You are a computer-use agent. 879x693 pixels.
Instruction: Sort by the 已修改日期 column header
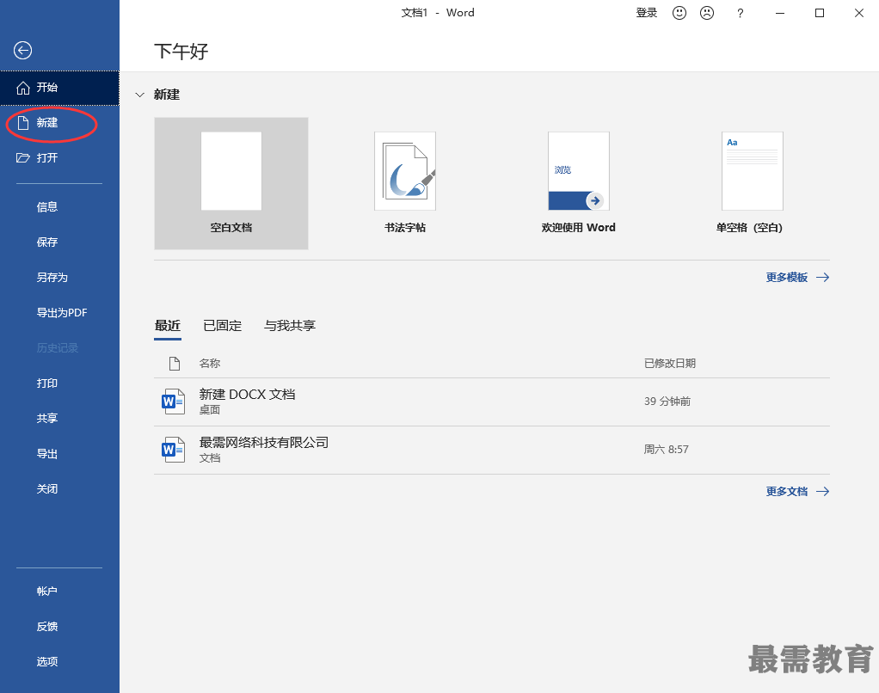click(670, 364)
